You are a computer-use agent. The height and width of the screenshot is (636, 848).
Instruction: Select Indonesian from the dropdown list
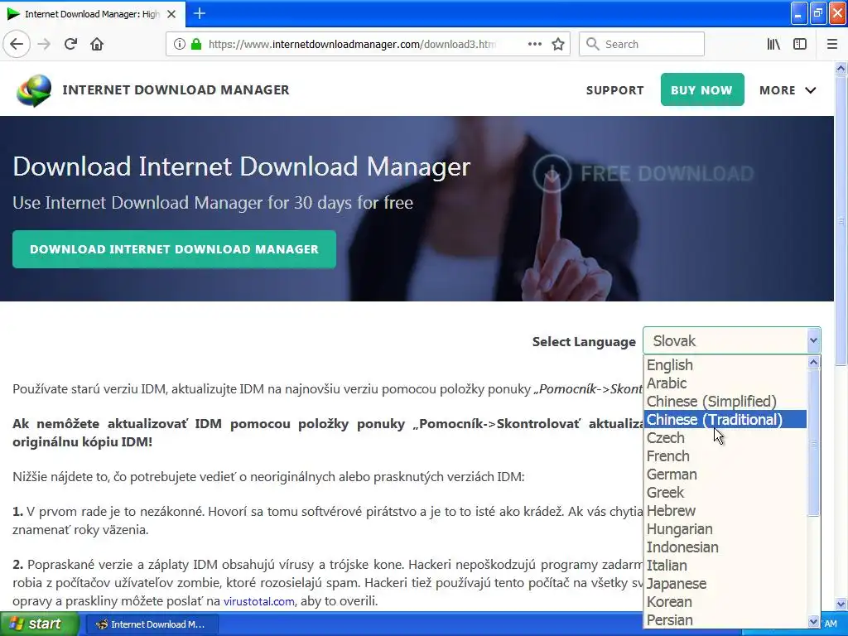(725, 547)
